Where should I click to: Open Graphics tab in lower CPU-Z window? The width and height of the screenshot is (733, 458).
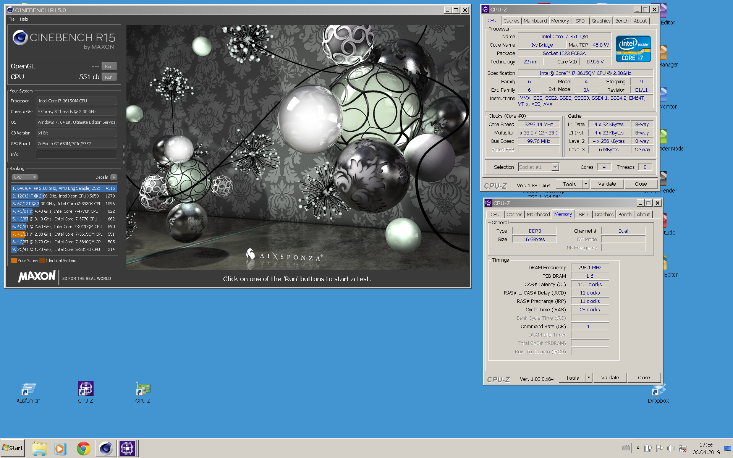(604, 215)
